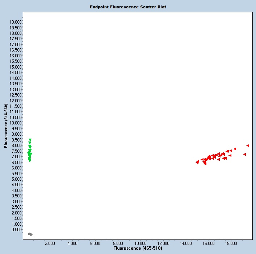Click the 2.000 tick label on the x-axis

click(50, 243)
